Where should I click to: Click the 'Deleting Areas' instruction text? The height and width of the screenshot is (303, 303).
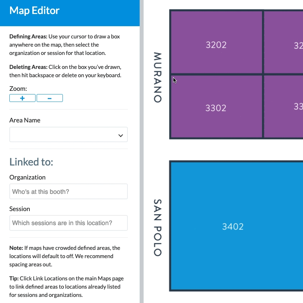[x=65, y=71]
